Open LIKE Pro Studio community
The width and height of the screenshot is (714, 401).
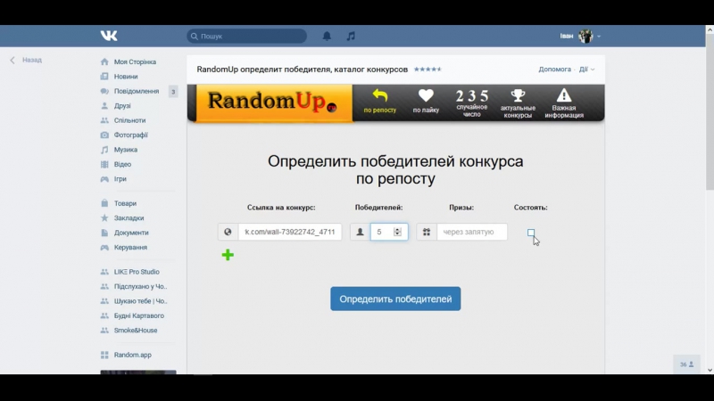click(137, 272)
